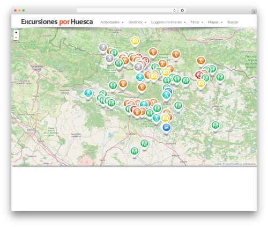Image resolution: width=268 pixels, height=227 pixels.
Task: Open the Mapas menu
Action: coord(213,22)
